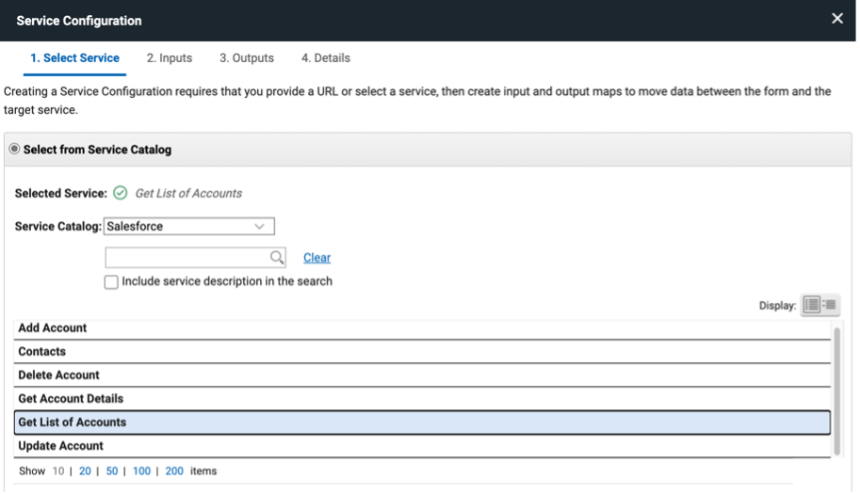Close the Service Configuration dialog
The width and height of the screenshot is (860, 494).
(836, 19)
